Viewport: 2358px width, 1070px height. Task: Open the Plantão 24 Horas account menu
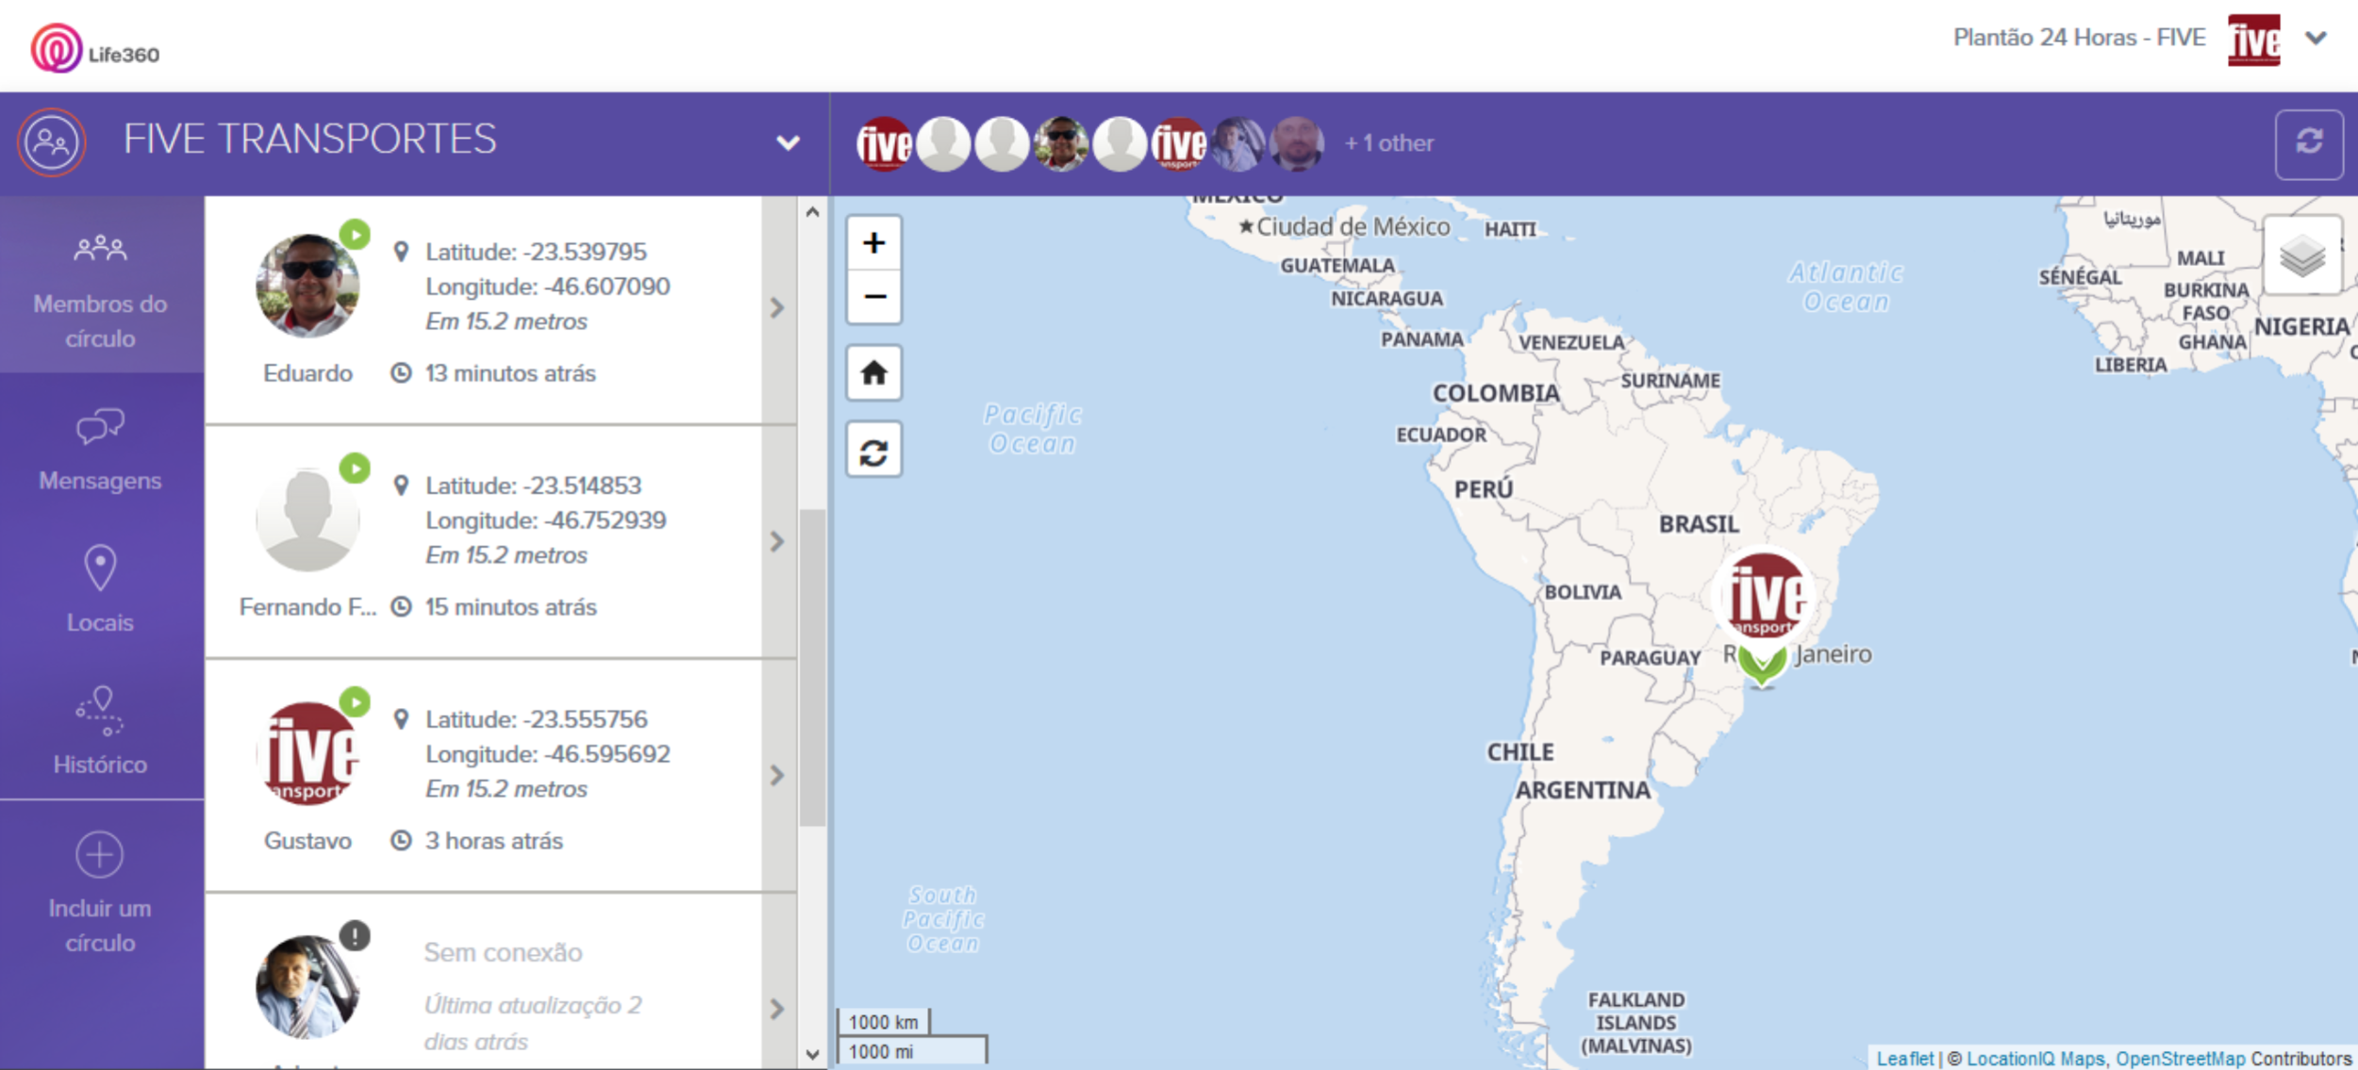coord(2316,39)
